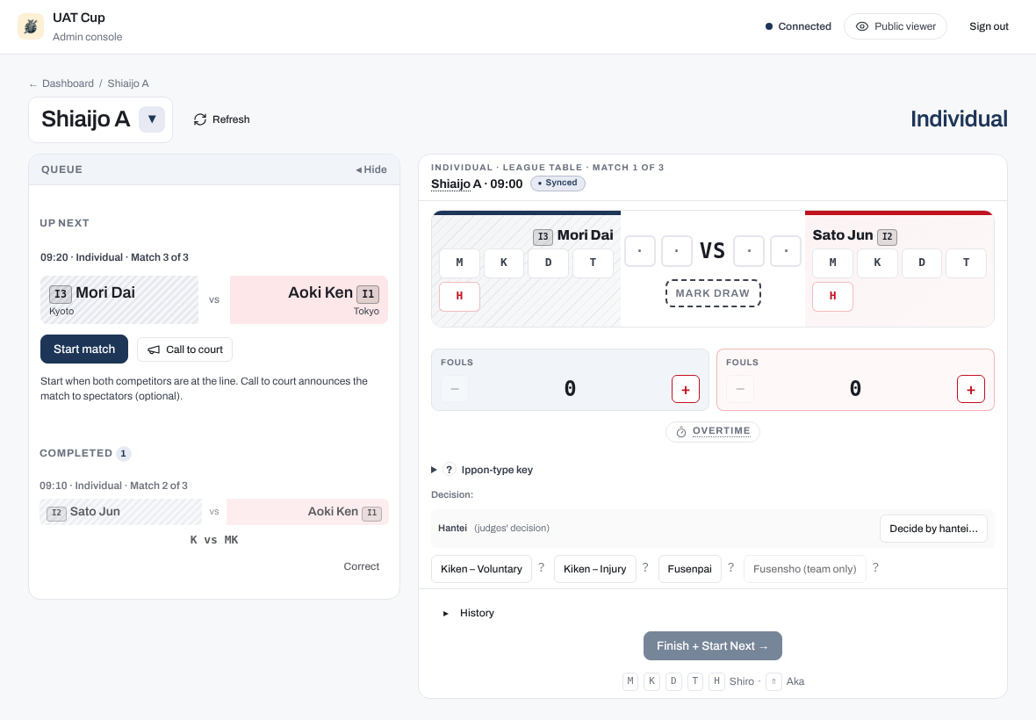Click the megaphone icon in Call to court

pos(154,349)
